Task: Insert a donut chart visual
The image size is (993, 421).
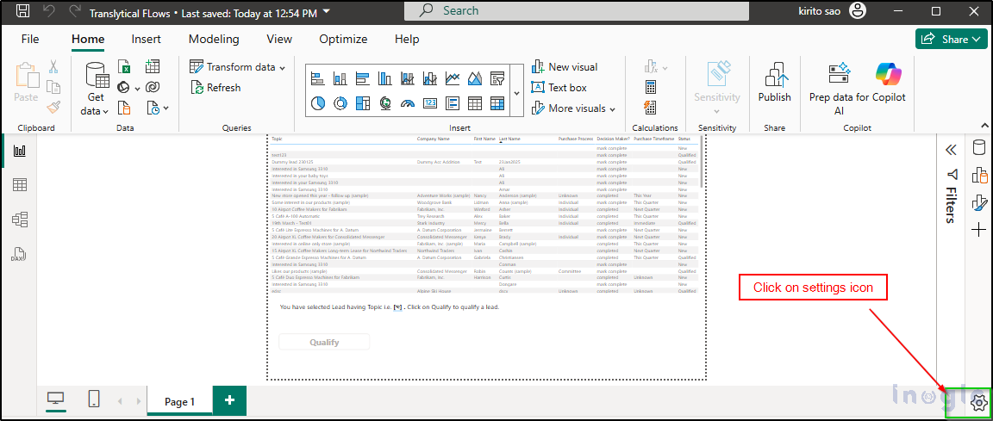Action: pyautogui.click(x=340, y=102)
